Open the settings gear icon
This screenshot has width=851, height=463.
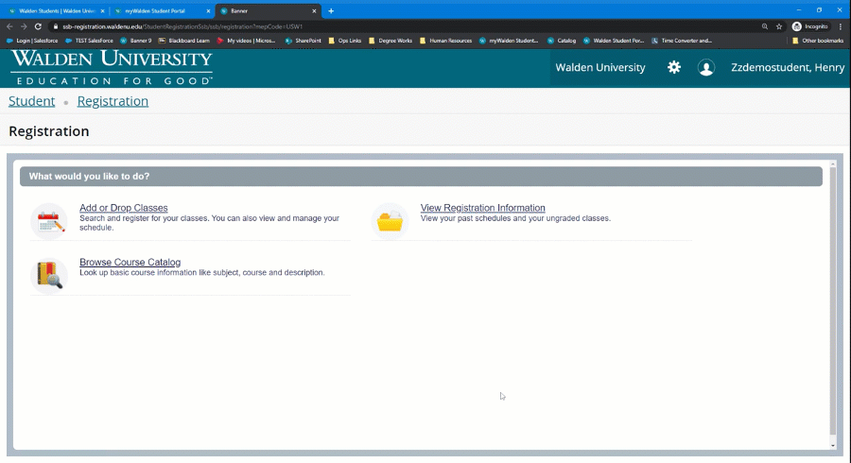674,67
